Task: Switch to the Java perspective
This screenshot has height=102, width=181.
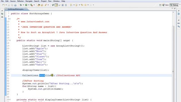Action: 165,5
